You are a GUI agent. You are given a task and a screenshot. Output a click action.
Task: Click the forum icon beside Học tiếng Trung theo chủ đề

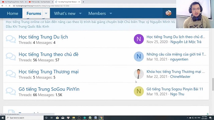(11, 56)
